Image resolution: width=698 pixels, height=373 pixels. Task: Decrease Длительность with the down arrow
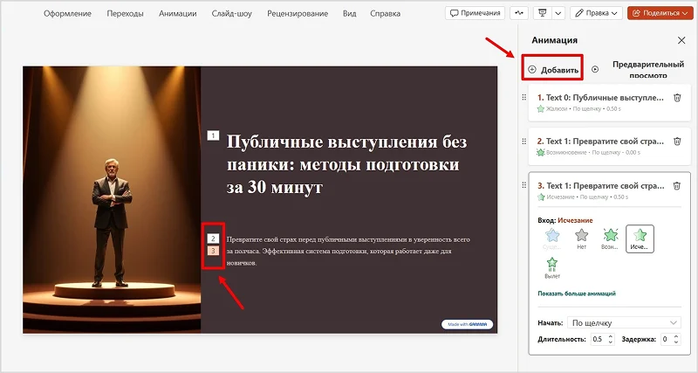click(x=611, y=342)
